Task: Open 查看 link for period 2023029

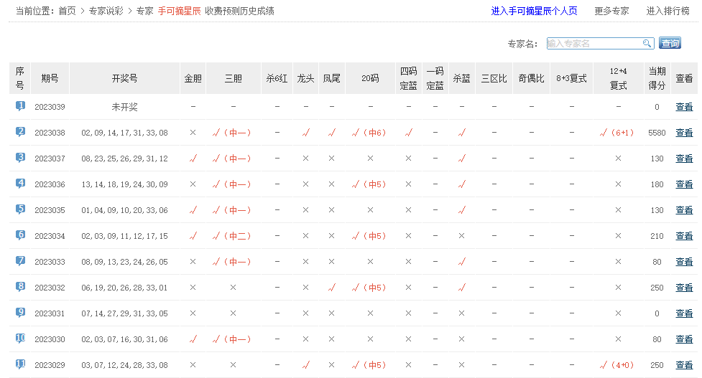Action: pos(684,365)
